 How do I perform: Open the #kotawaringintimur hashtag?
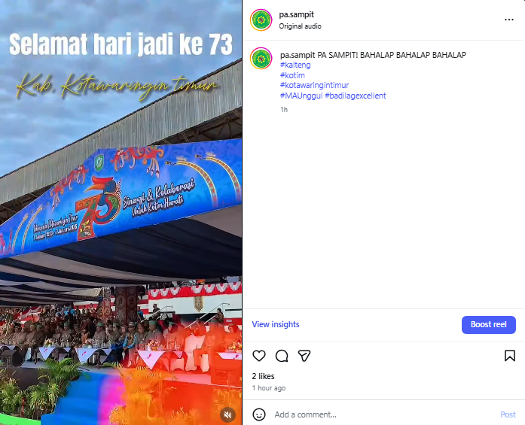coord(314,85)
